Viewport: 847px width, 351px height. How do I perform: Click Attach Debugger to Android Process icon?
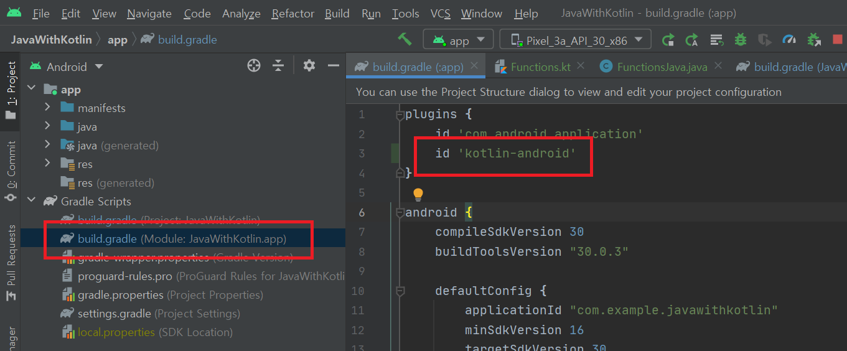click(x=814, y=40)
